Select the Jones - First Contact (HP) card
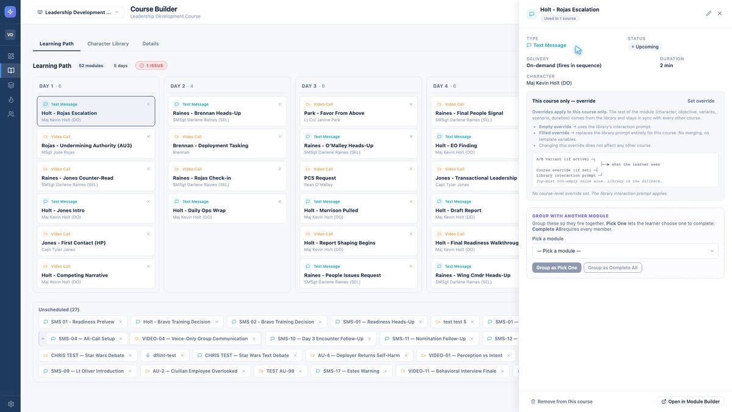Viewport: 732px width, 412px height. (x=96, y=242)
